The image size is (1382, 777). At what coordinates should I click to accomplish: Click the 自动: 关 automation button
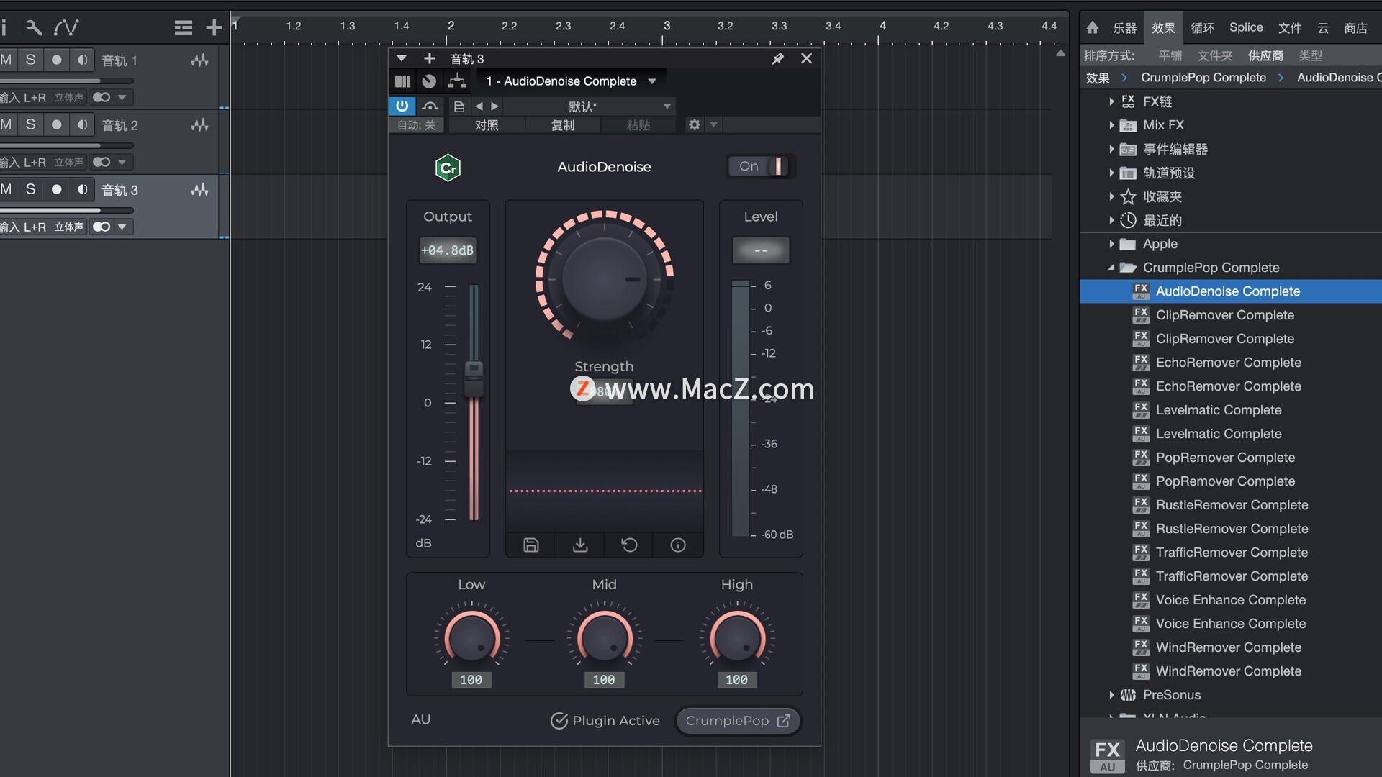click(x=417, y=125)
